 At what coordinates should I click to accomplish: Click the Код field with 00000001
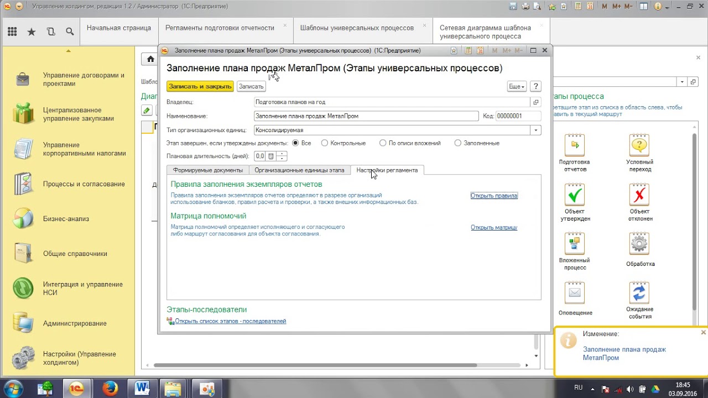(x=518, y=116)
